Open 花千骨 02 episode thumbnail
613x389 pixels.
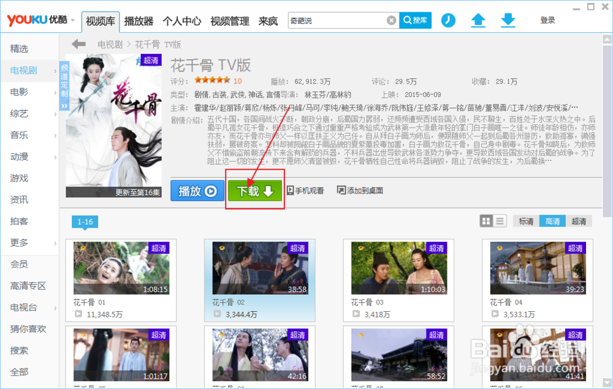(260, 268)
